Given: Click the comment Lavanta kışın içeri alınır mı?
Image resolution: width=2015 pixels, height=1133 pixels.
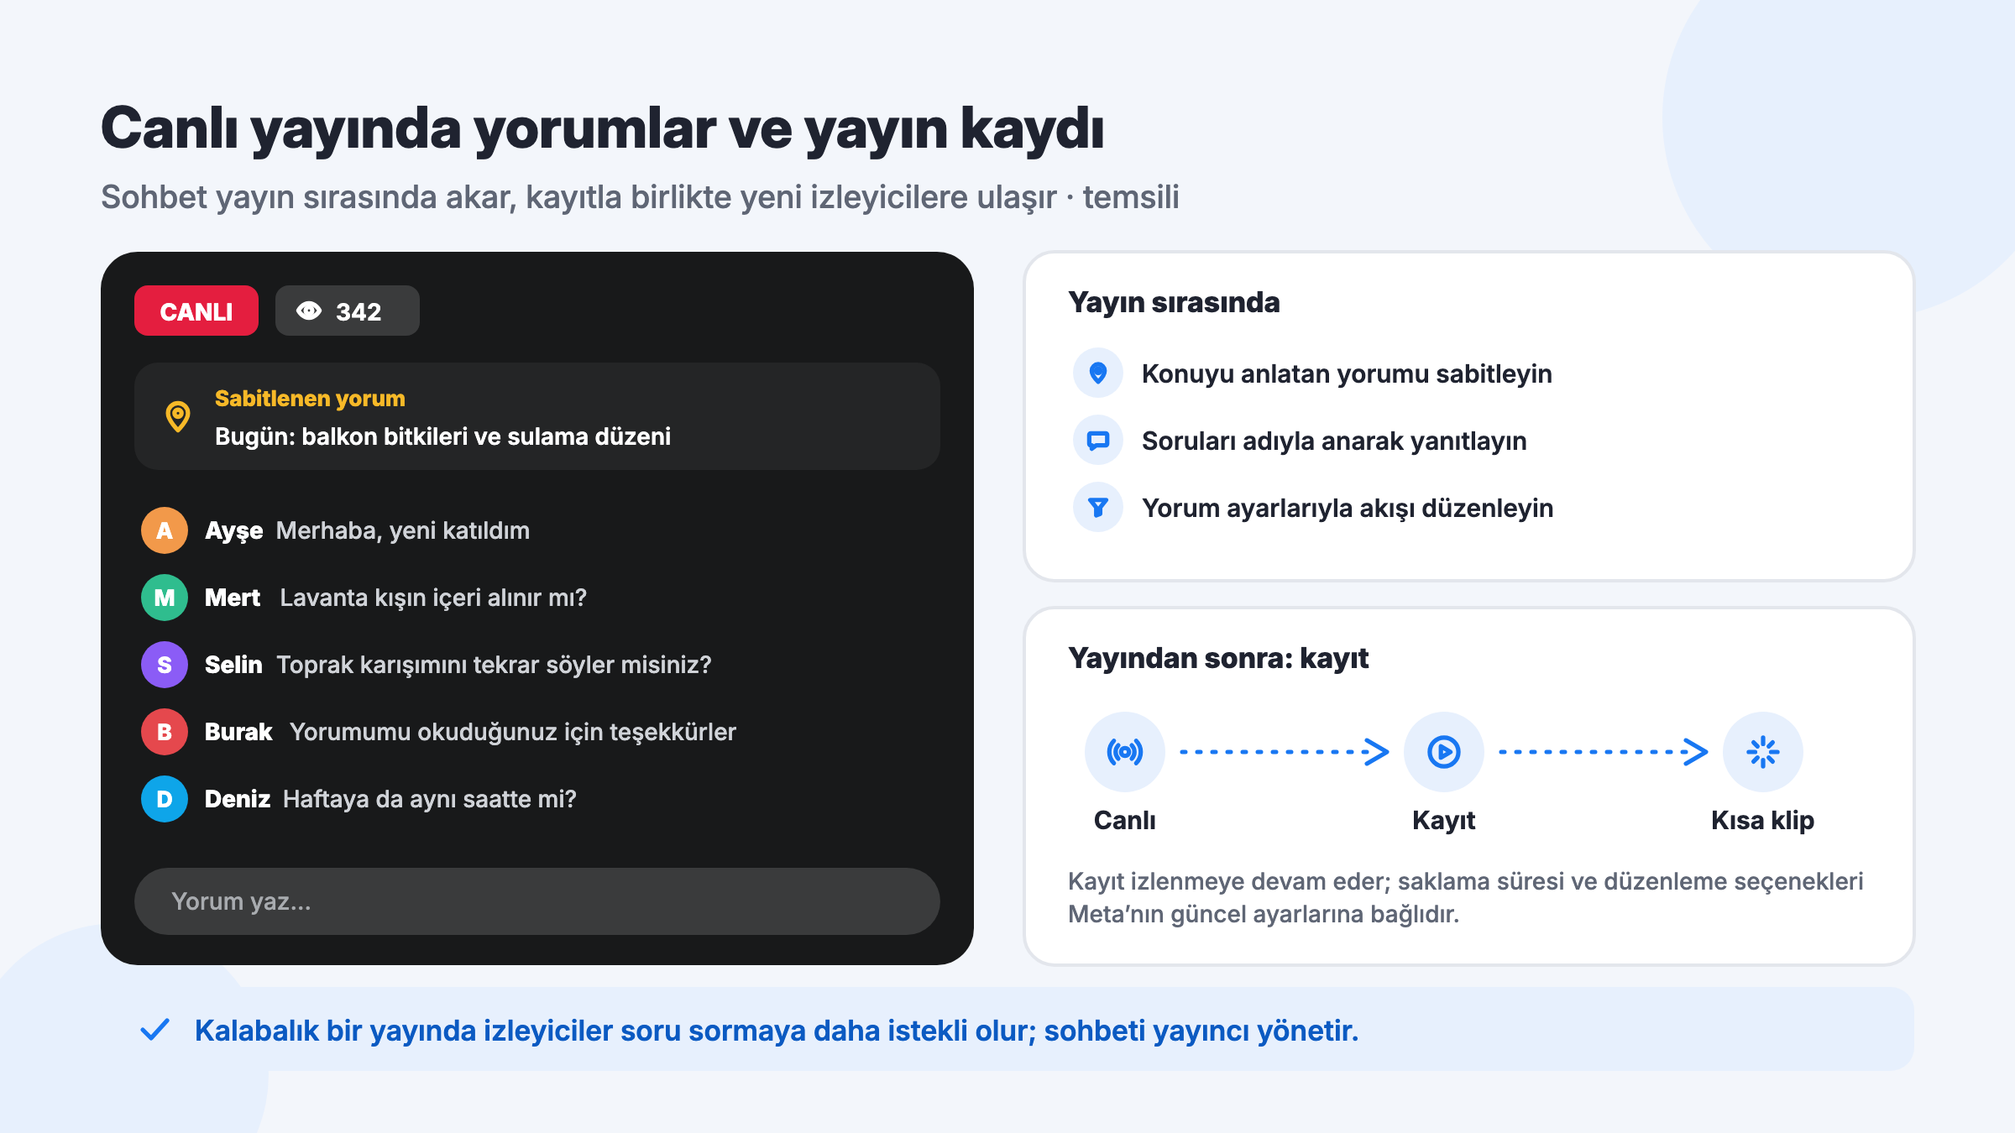Looking at the screenshot, I should (x=433, y=598).
